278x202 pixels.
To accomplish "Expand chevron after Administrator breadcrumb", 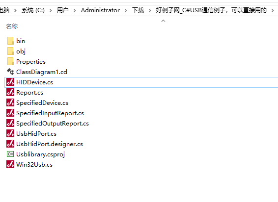I will click(126, 11).
